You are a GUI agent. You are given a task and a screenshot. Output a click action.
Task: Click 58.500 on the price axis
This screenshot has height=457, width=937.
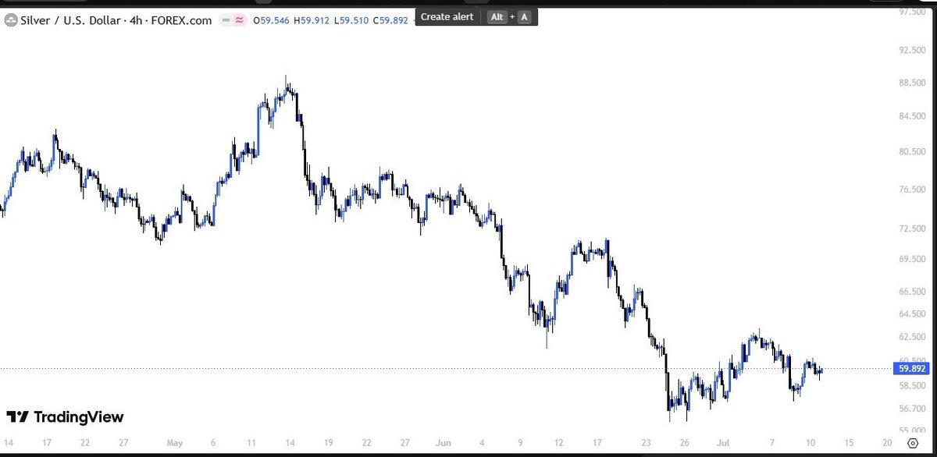pos(912,386)
